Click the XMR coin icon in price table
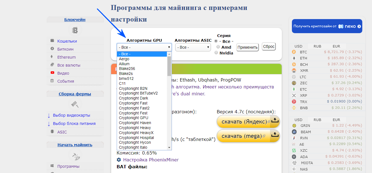 tap(294, 70)
